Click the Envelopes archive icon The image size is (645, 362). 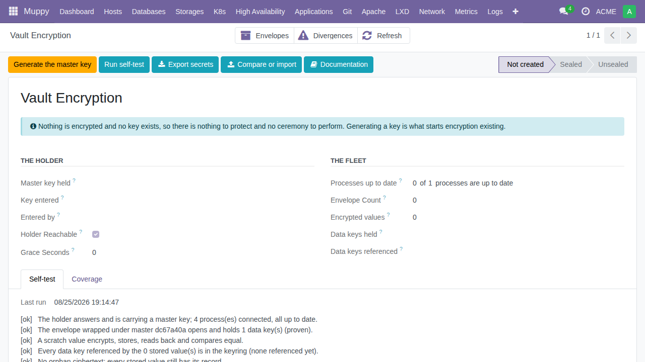pyautogui.click(x=246, y=35)
